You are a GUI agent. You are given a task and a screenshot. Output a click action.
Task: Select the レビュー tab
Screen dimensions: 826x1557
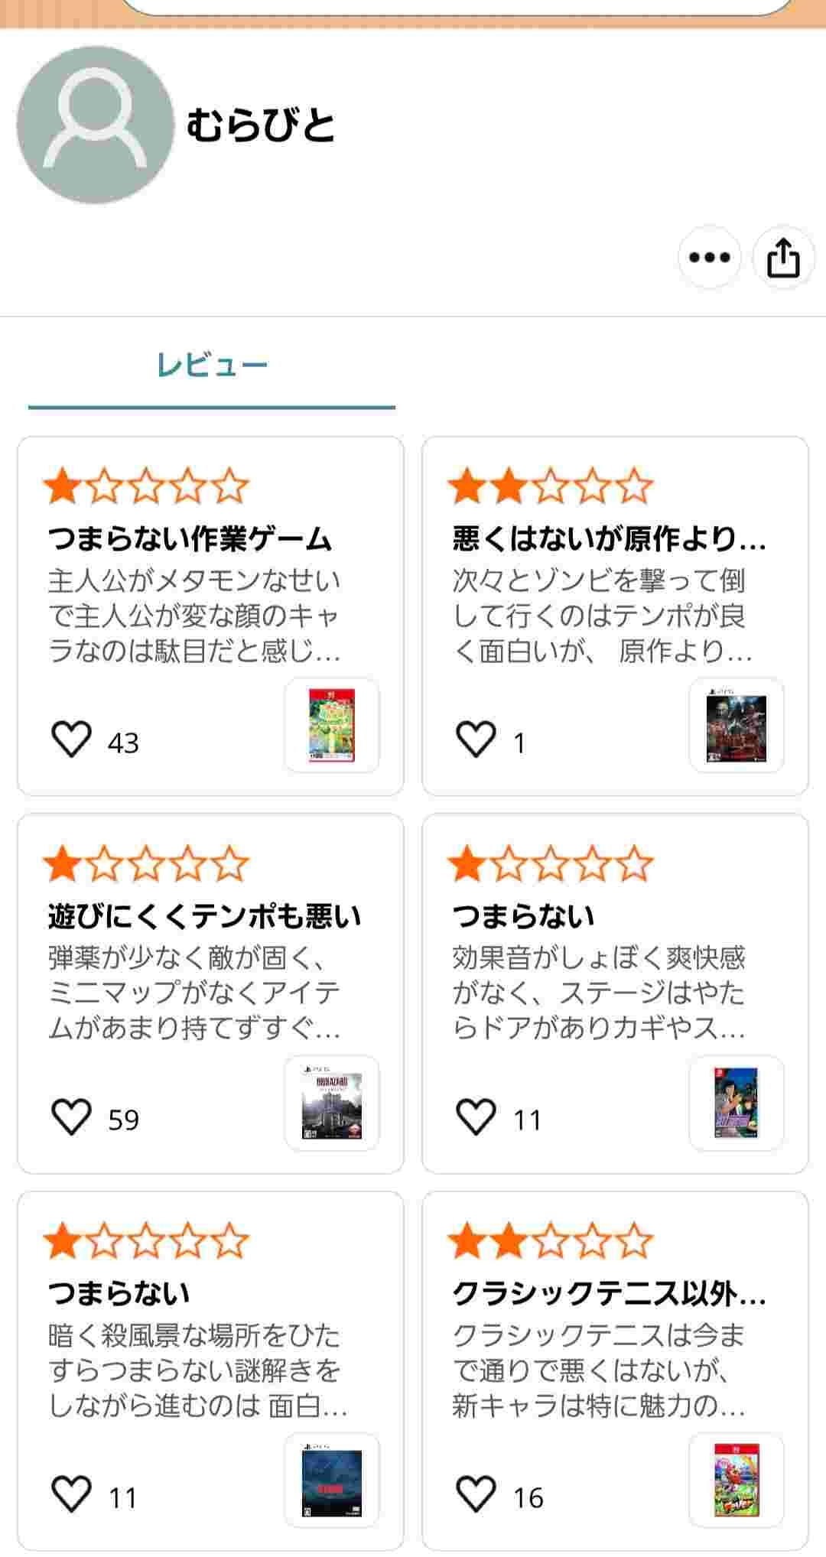pyautogui.click(x=212, y=366)
